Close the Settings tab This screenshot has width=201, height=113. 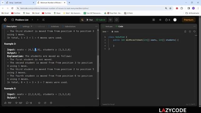tap(31, 26)
